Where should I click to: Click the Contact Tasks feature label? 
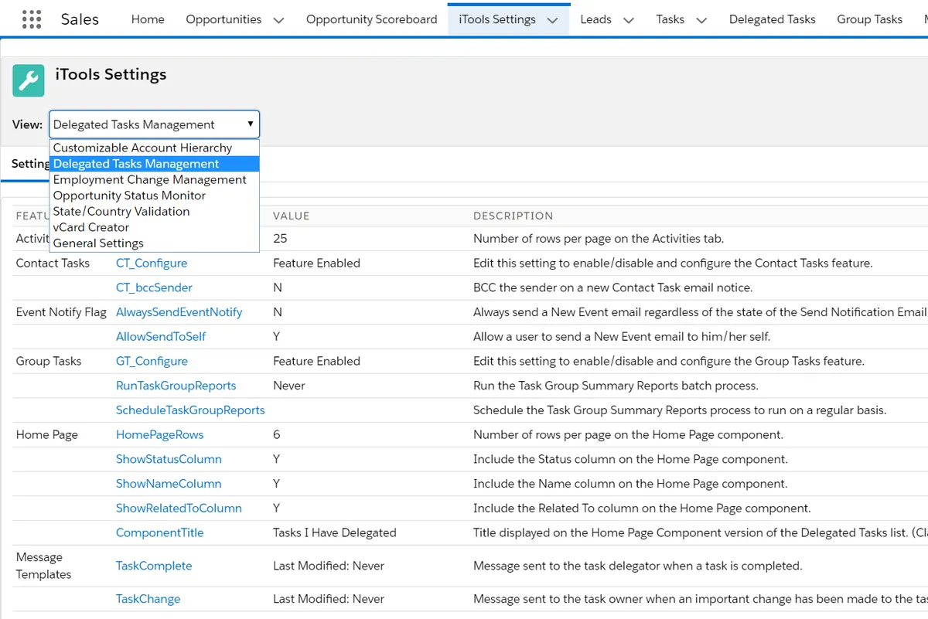click(53, 263)
